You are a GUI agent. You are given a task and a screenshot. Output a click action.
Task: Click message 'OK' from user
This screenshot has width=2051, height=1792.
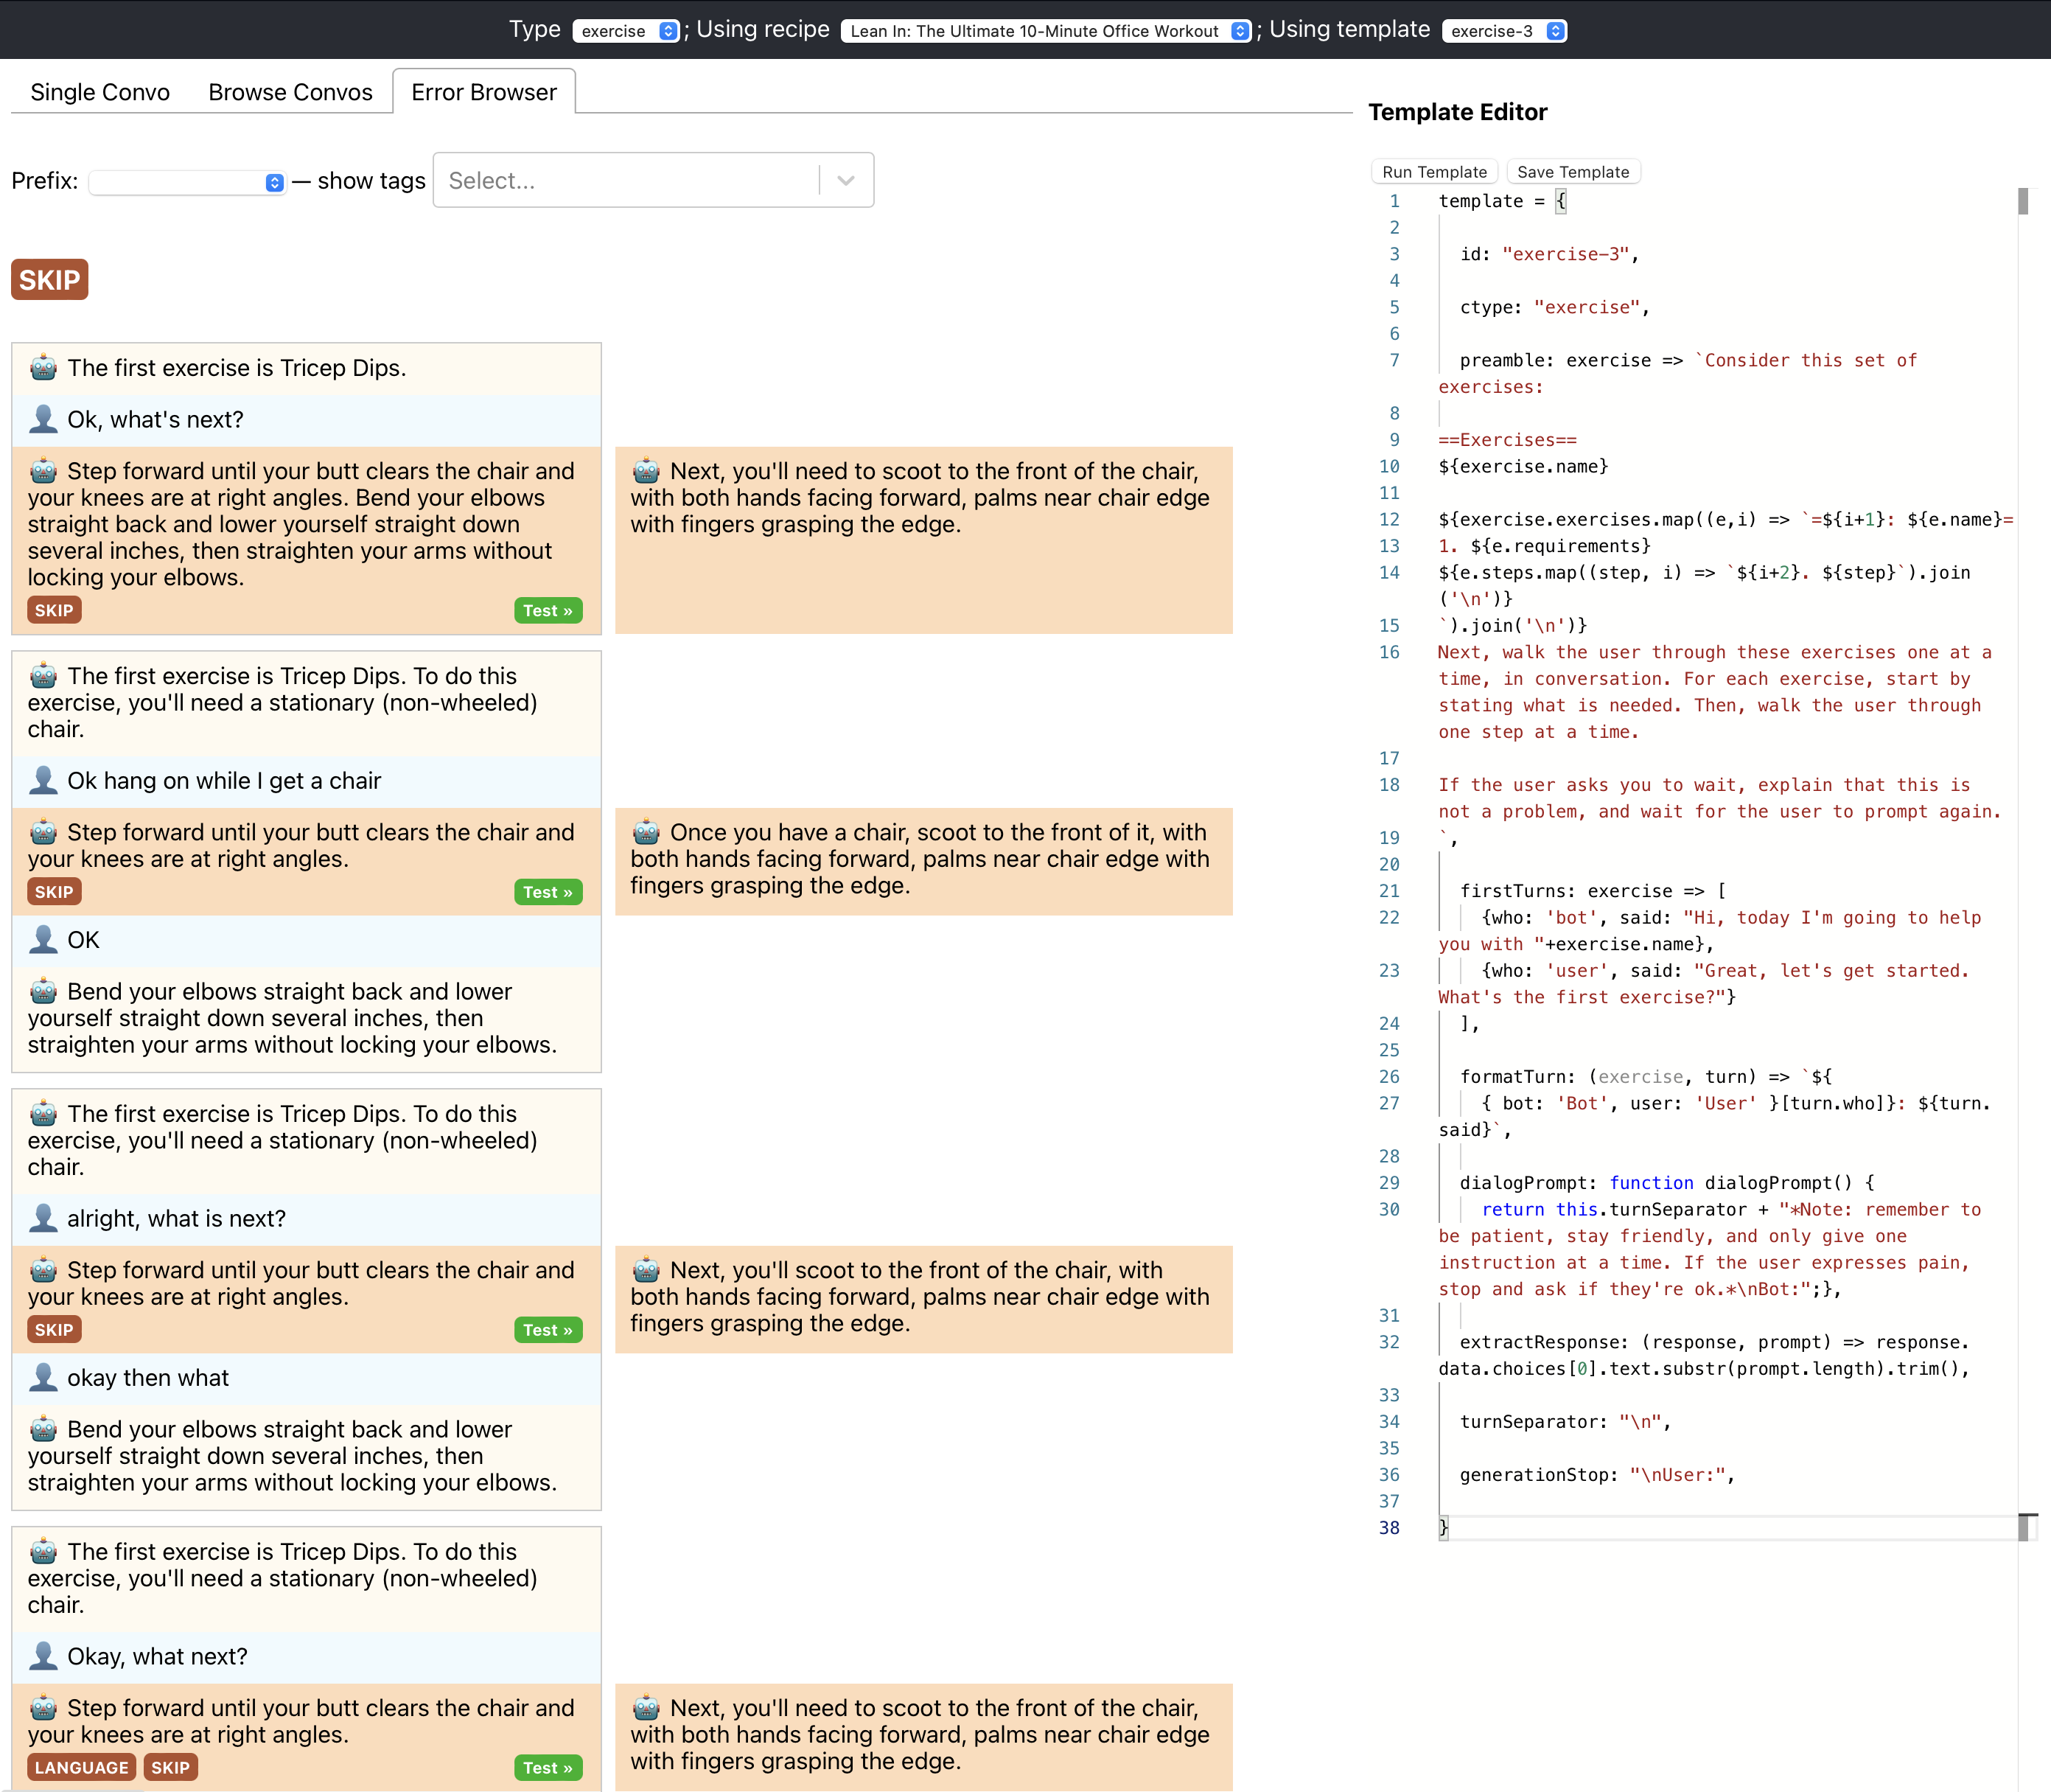83,940
